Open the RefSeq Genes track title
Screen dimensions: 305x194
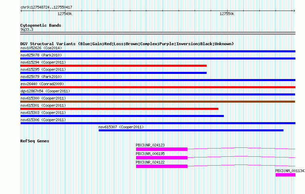pyautogui.click(x=35, y=141)
